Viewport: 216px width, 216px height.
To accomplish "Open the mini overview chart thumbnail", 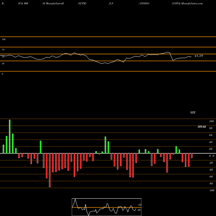I will click(107, 207).
